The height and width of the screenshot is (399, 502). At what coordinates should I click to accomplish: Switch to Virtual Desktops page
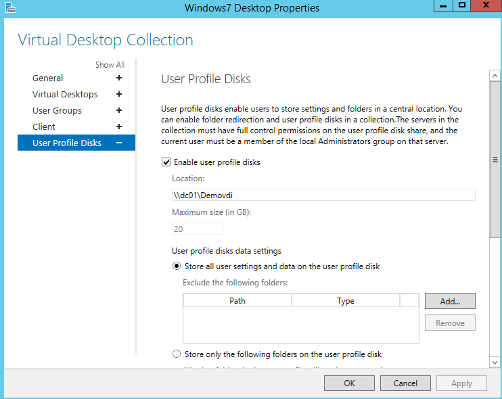(x=65, y=94)
